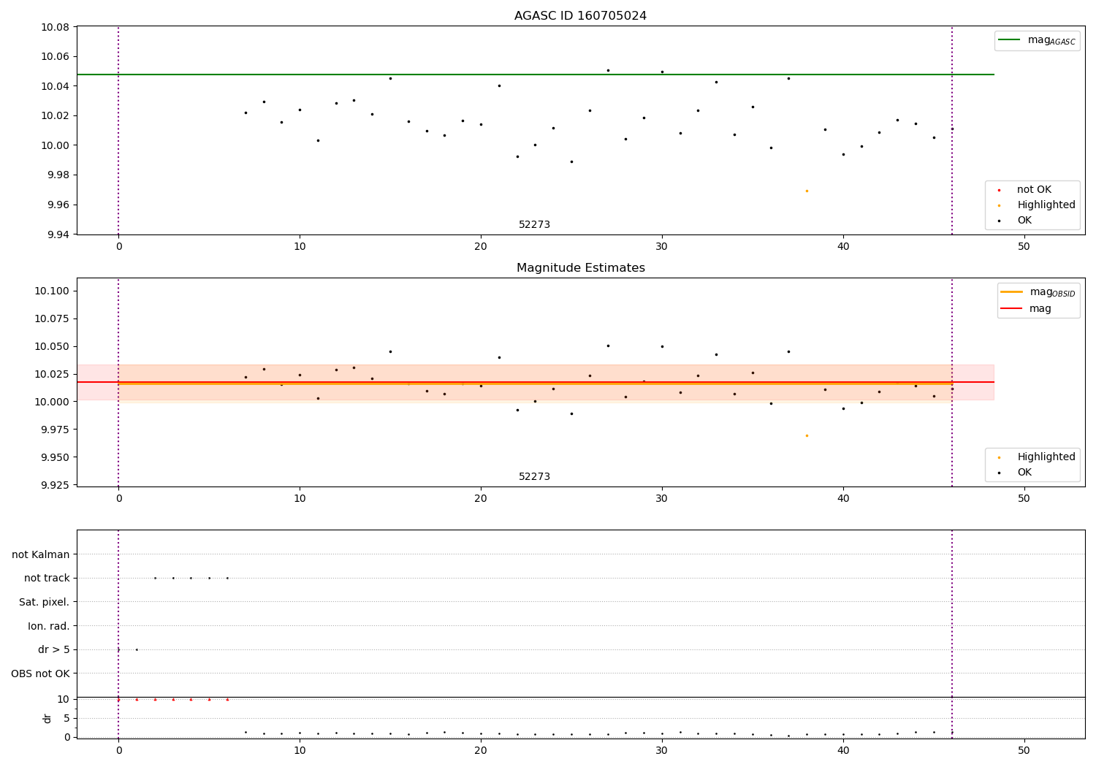The width and height of the screenshot is (1096, 767).
Task: Click the 'Sat. pixel.' axis label
Action: point(45,602)
